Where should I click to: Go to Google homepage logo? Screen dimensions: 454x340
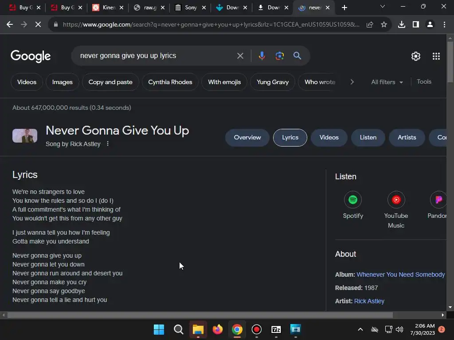click(31, 56)
